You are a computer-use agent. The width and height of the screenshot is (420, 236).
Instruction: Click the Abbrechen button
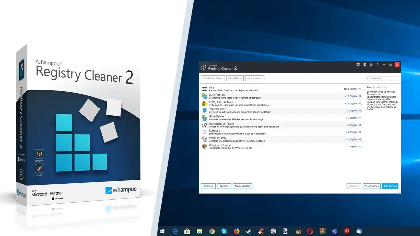tap(354, 186)
